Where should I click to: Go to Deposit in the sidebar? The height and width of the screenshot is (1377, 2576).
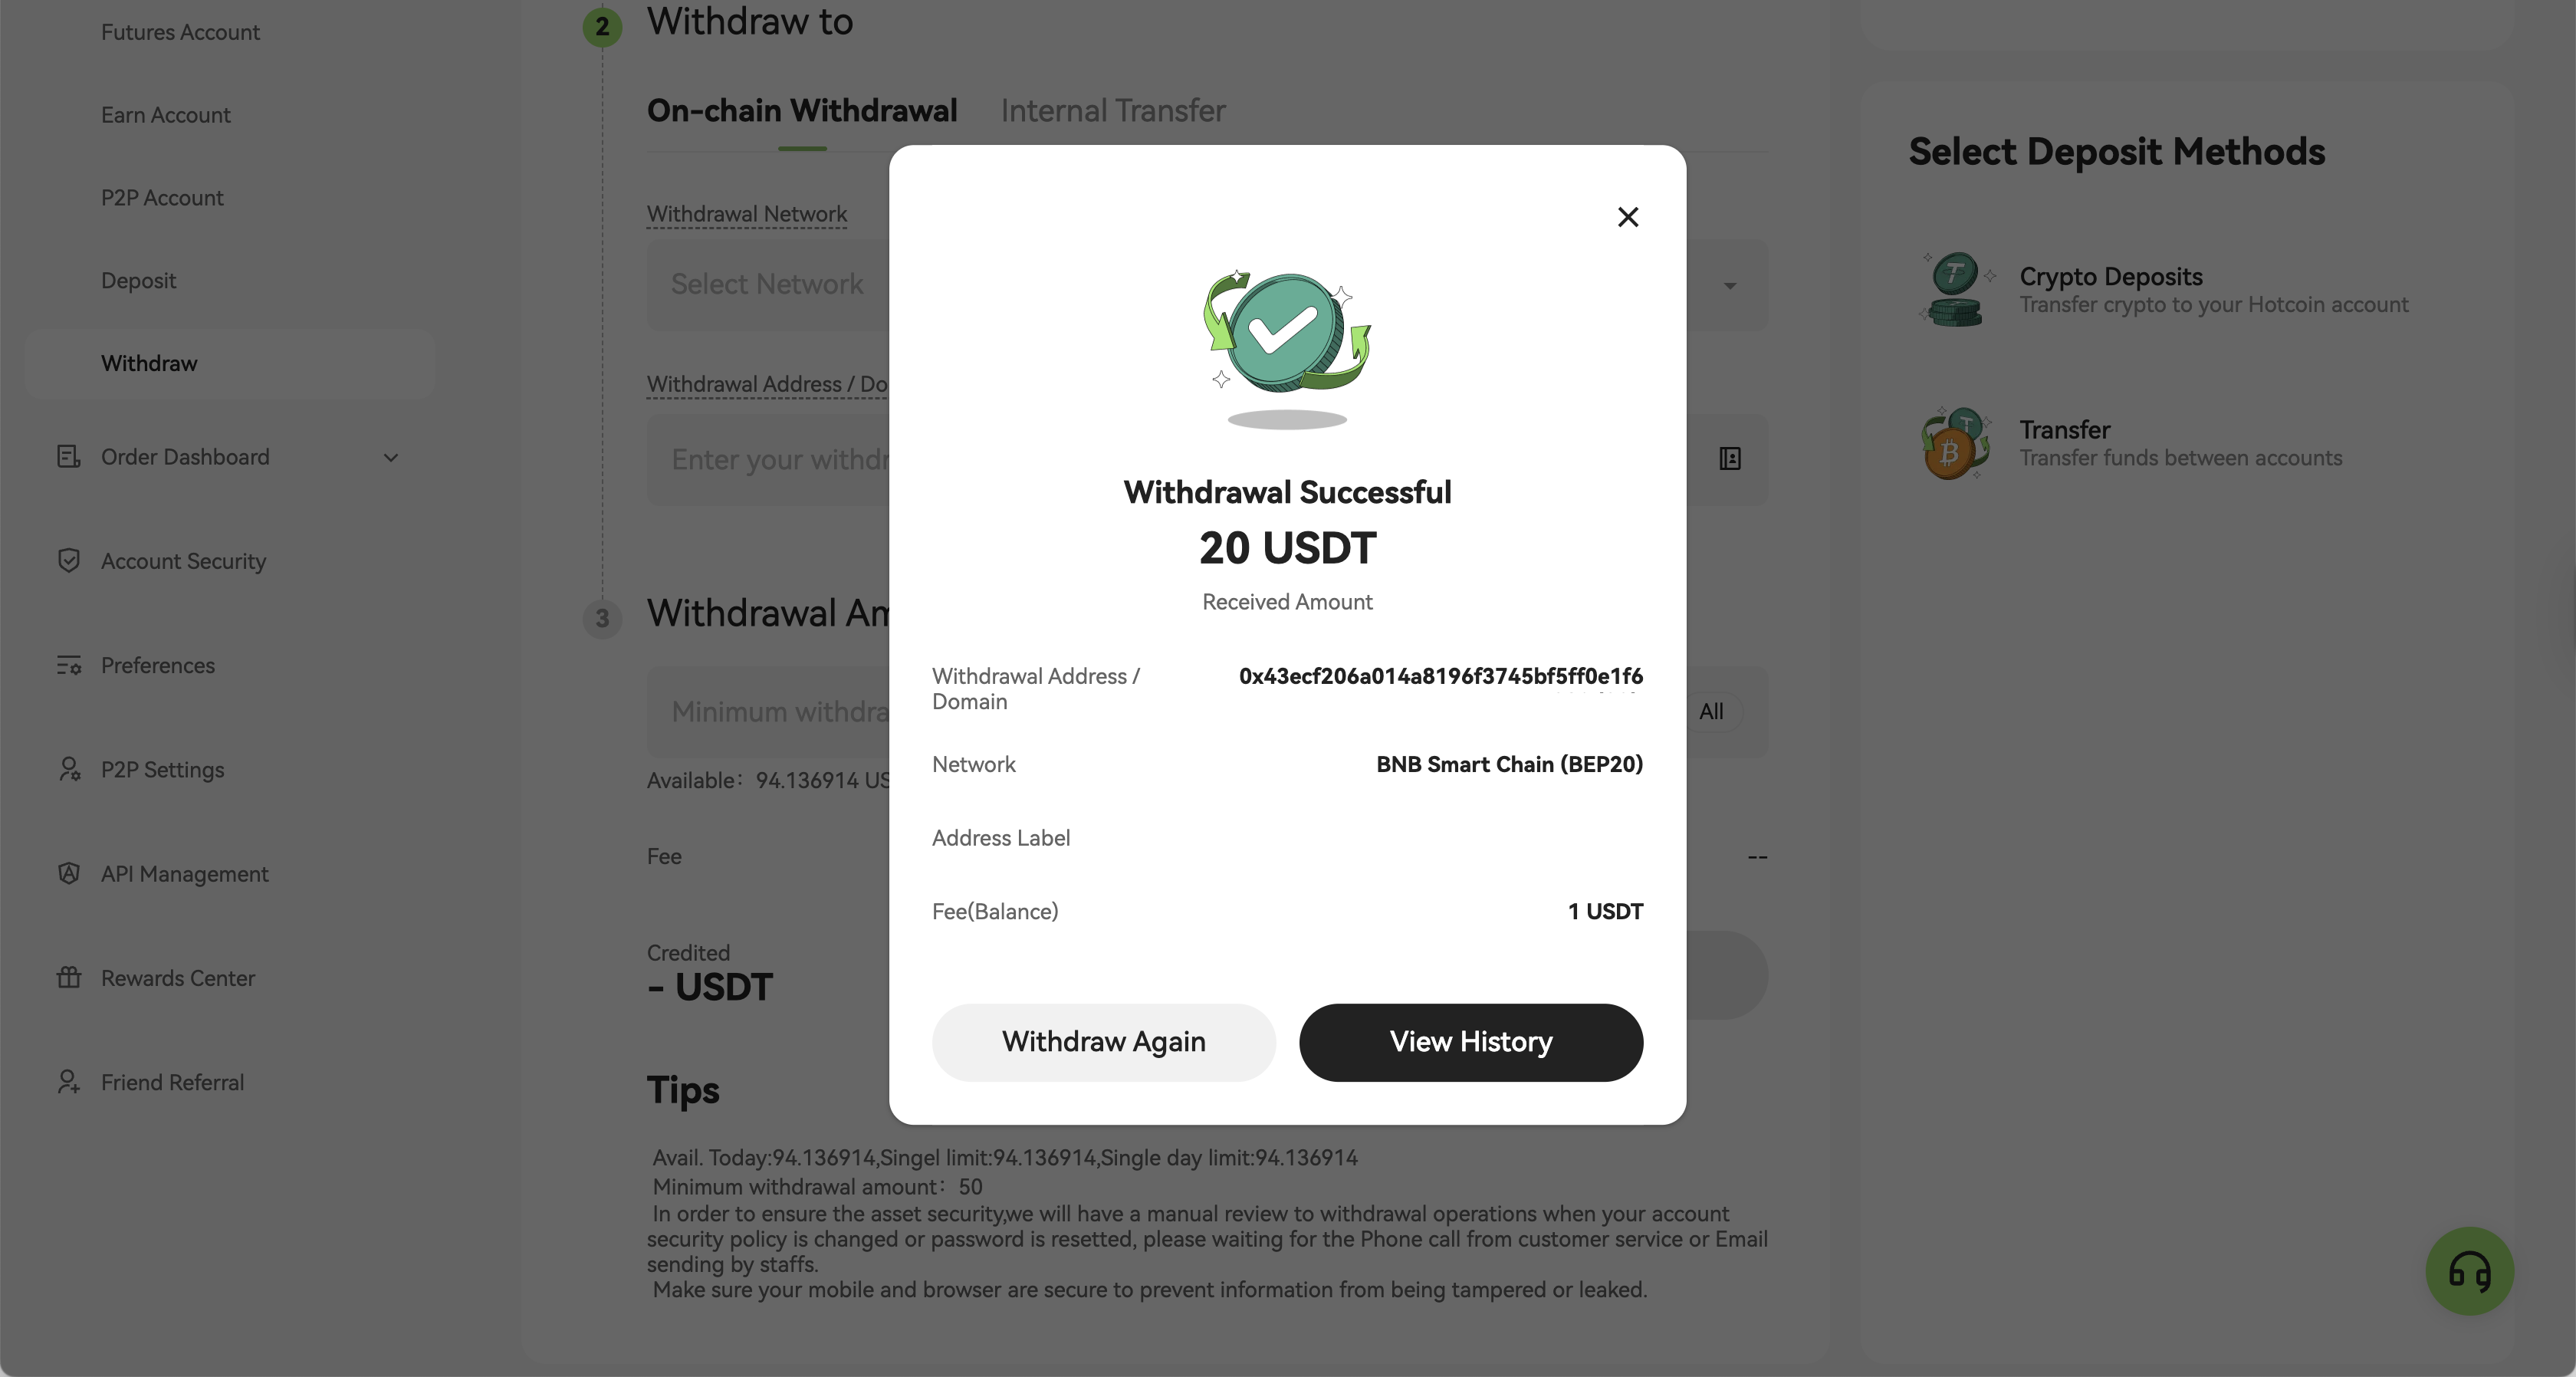(138, 281)
